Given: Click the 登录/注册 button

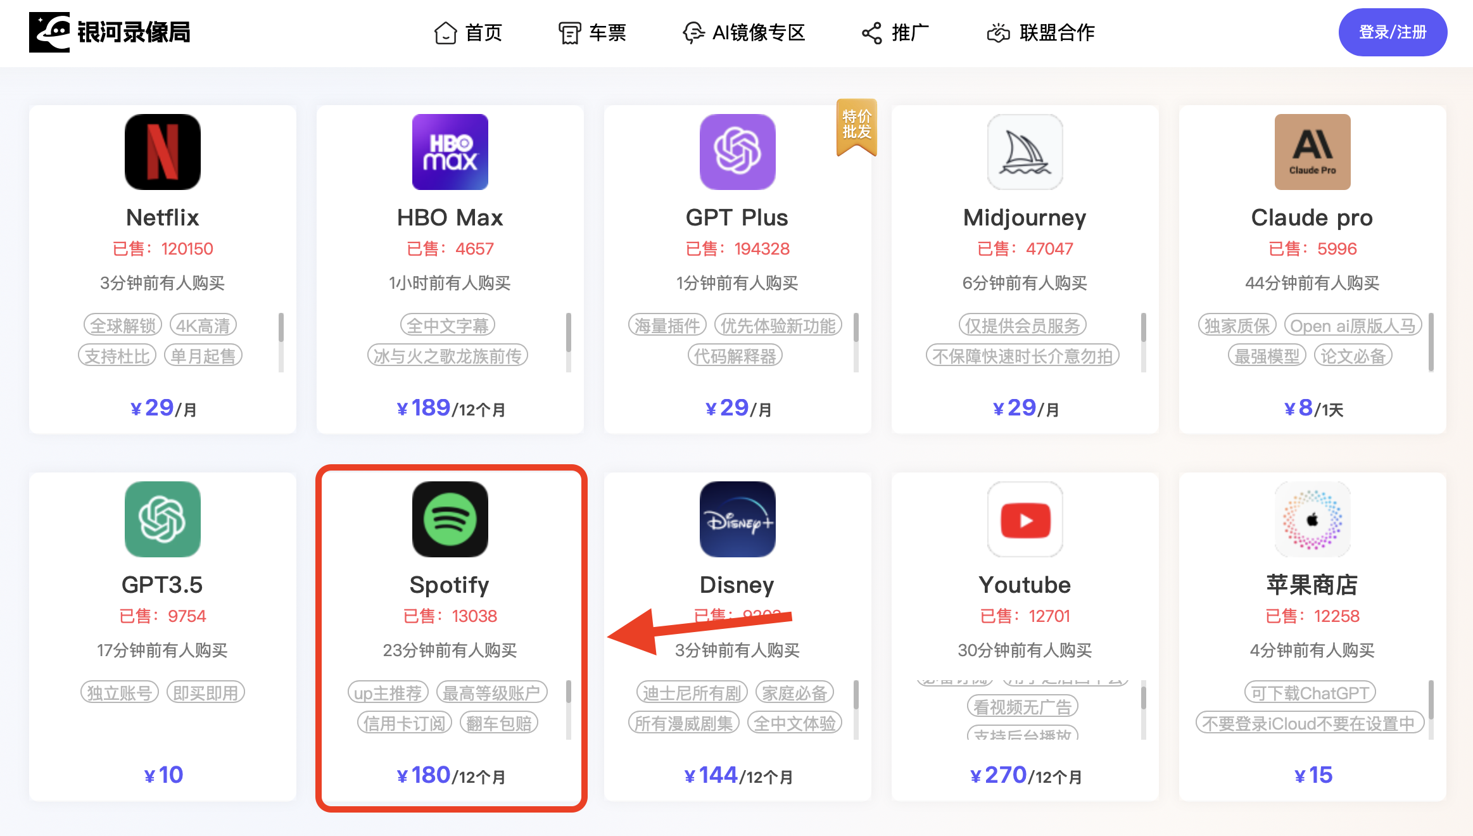Looking at the screenshot, I should click(1393, 32).
